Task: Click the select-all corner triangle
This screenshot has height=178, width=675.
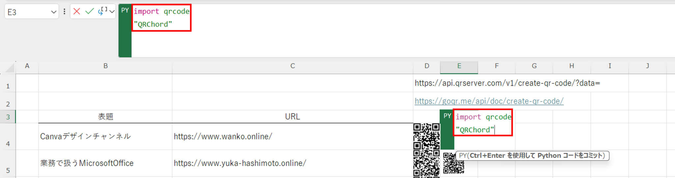Action: click(10, 68)
